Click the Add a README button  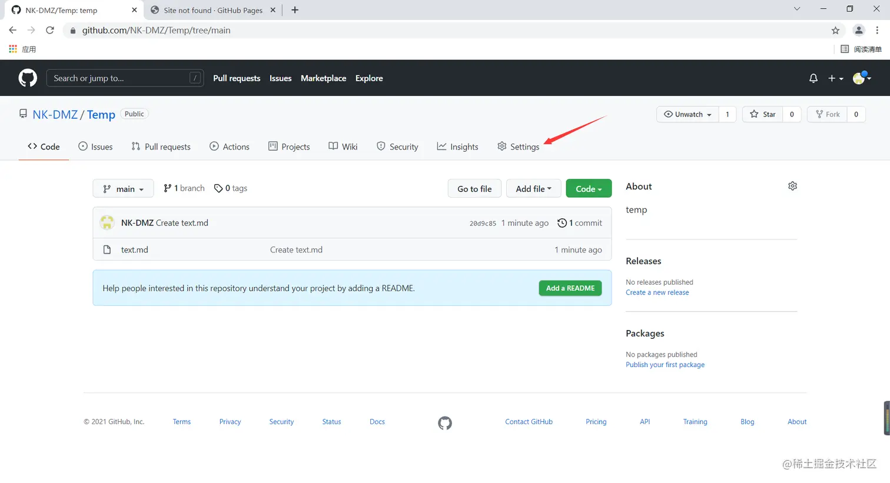[570, 288]
